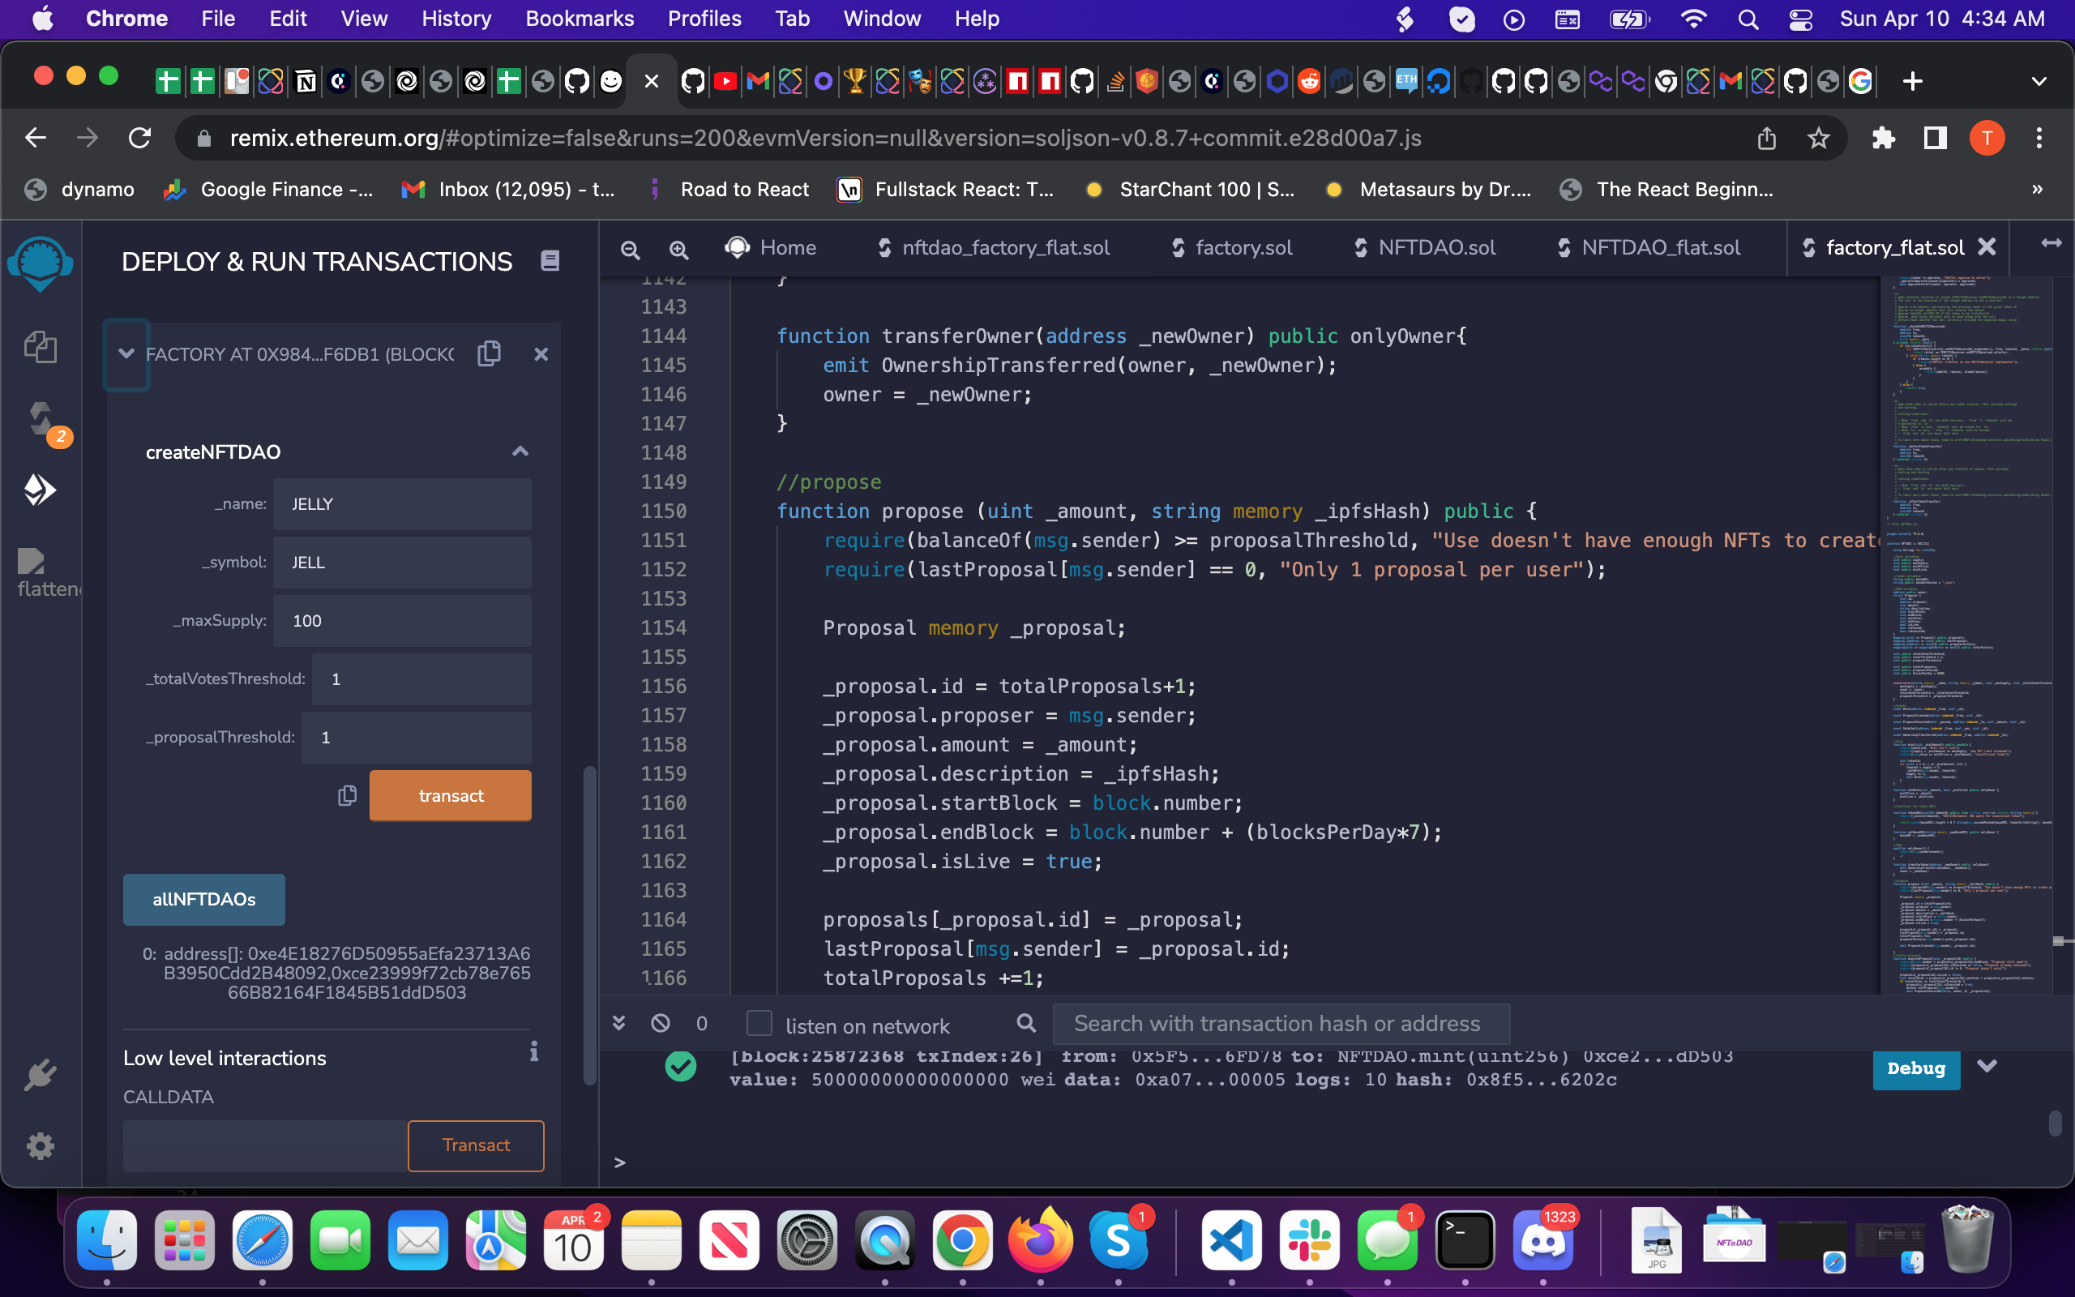The image size is (2075, 1297).
Task: Open Chrome extensions puzzle icon
Action: pos(1883,138)
